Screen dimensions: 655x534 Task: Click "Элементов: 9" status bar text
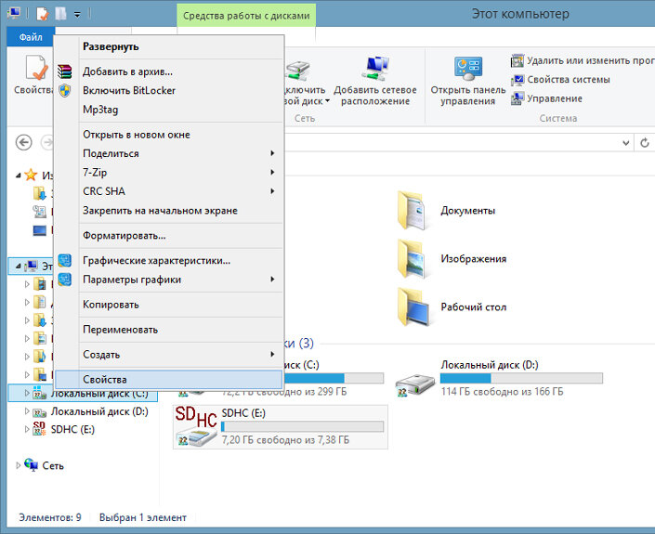pyautogui.click(x=50, y=517)
